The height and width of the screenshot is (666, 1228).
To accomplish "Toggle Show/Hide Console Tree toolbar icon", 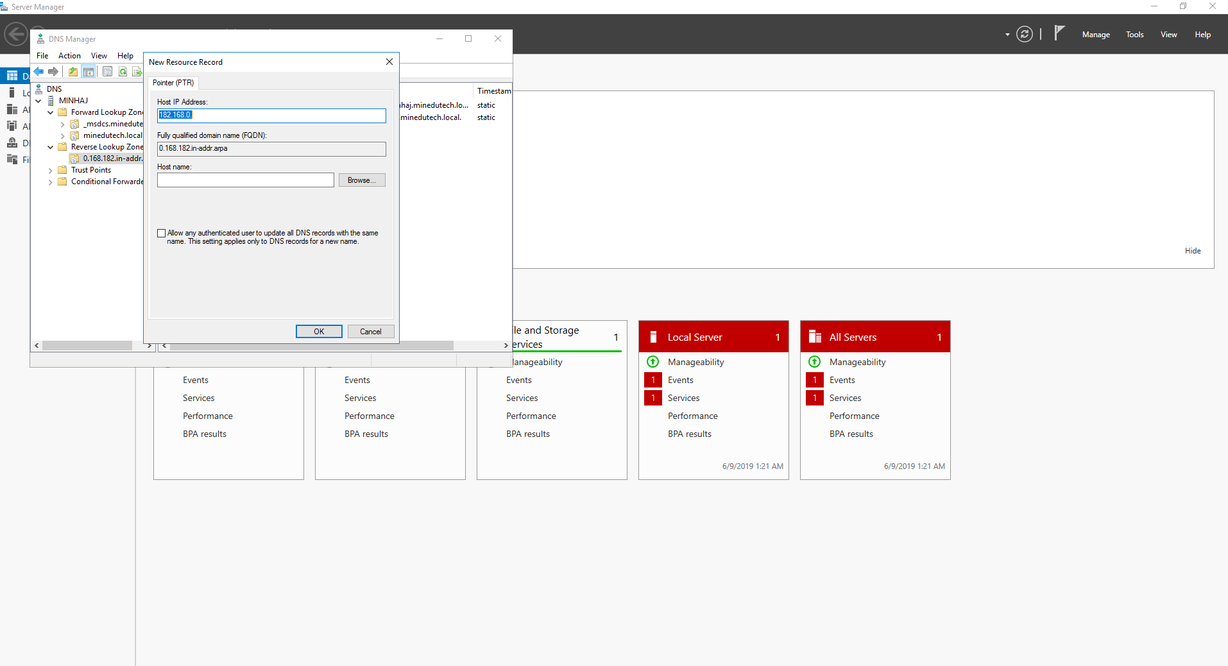I will 89,72.
